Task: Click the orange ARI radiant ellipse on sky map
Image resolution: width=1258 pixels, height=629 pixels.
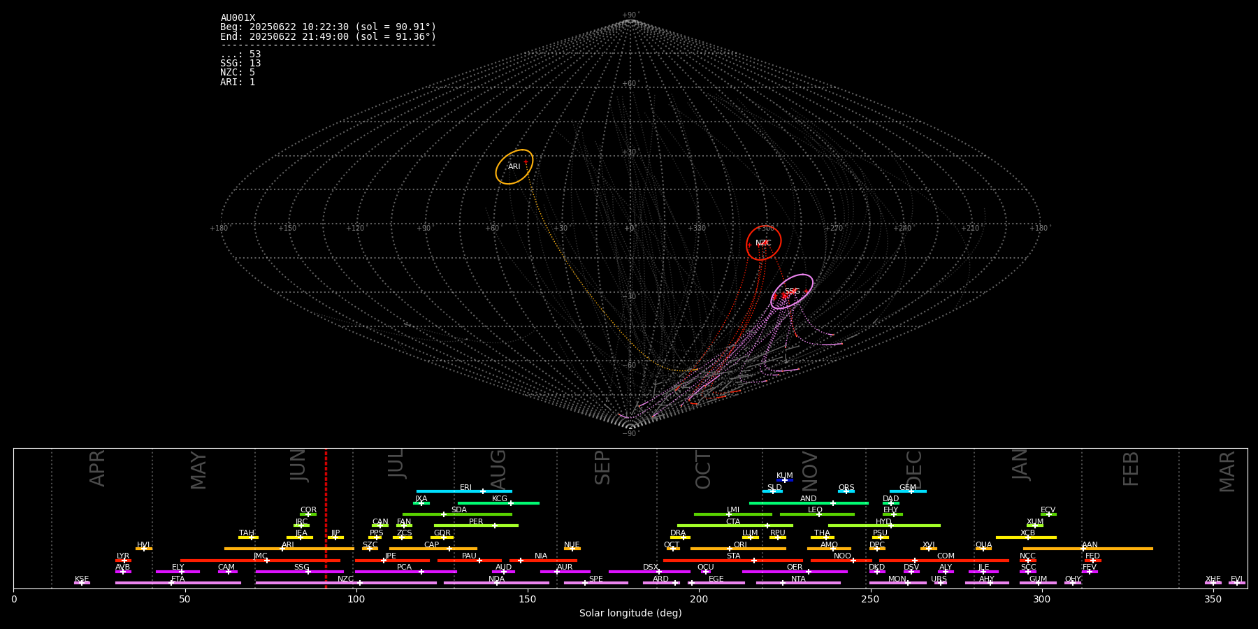Action: coord(514,167)
